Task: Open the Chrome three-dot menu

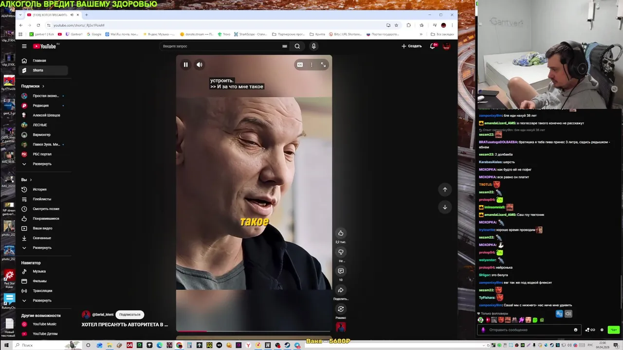Action: [x=452, y=25]
